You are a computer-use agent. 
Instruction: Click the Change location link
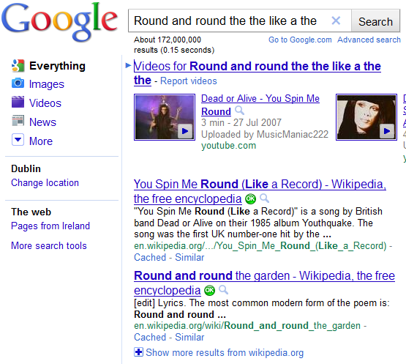tap(45, 183)
